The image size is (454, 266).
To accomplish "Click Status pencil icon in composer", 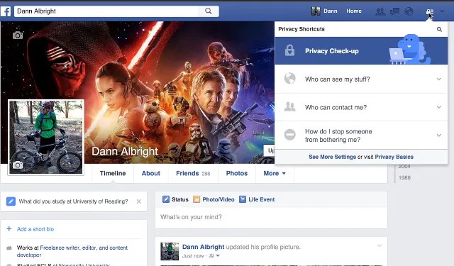I will [x=166, y=199].
